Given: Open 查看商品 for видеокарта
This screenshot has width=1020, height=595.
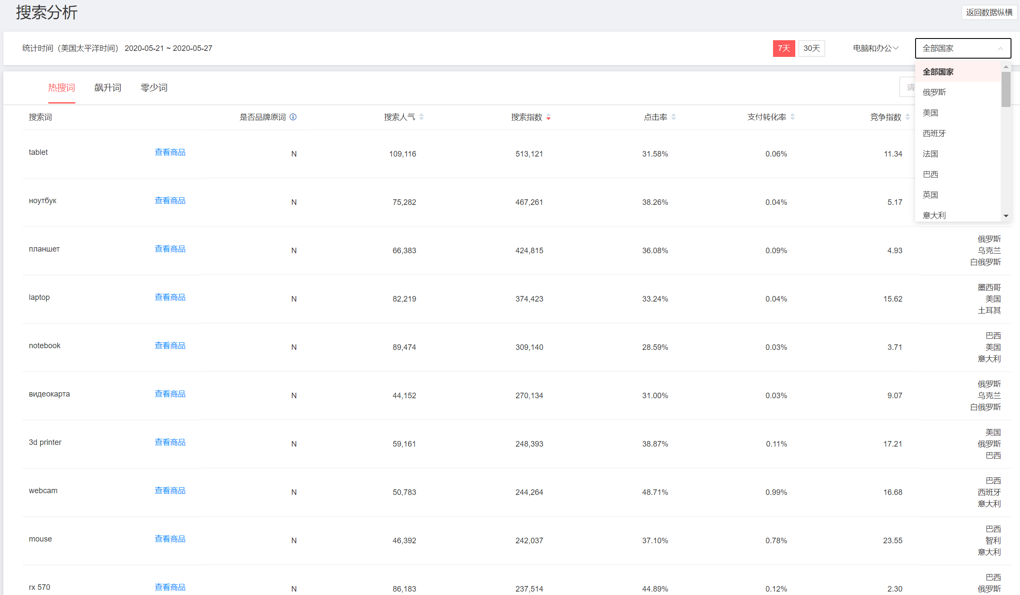Looking at the screenshot, I should click(x=170, y=394).
